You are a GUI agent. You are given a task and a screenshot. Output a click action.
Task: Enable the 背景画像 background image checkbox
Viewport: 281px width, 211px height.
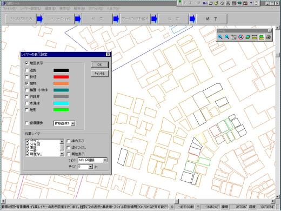(26, 123)
